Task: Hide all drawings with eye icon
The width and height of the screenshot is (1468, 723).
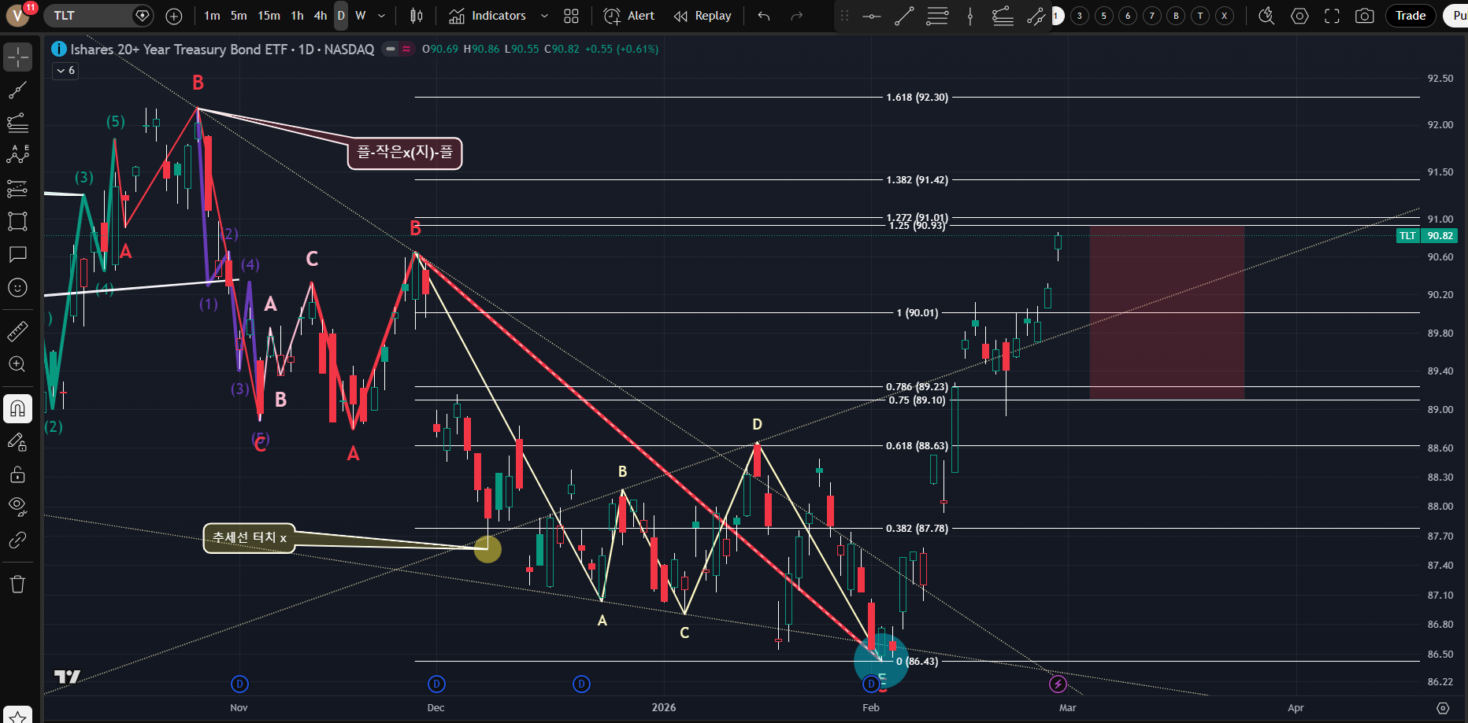Action: 17,506
